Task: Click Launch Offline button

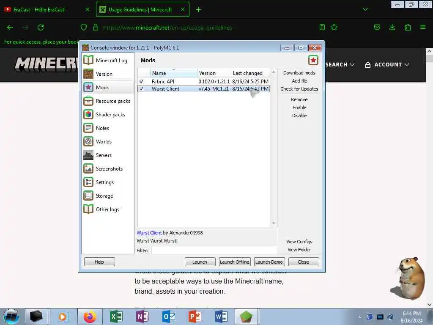Action: (x=234, y=262)
